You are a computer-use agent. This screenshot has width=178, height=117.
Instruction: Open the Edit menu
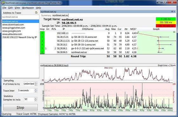coord(10,8)
